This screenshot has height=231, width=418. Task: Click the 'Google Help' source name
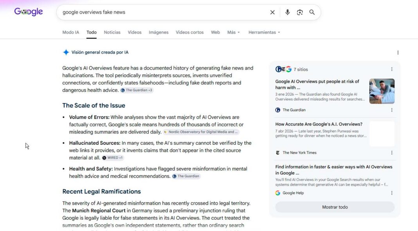[x=293, y=193]
